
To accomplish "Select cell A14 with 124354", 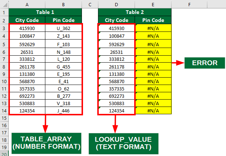I will click(x=27, y=111).
